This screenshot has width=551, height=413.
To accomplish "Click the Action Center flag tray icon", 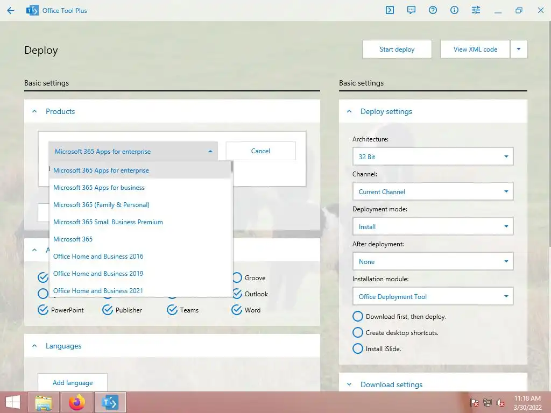I will click(x=475, y=403).
